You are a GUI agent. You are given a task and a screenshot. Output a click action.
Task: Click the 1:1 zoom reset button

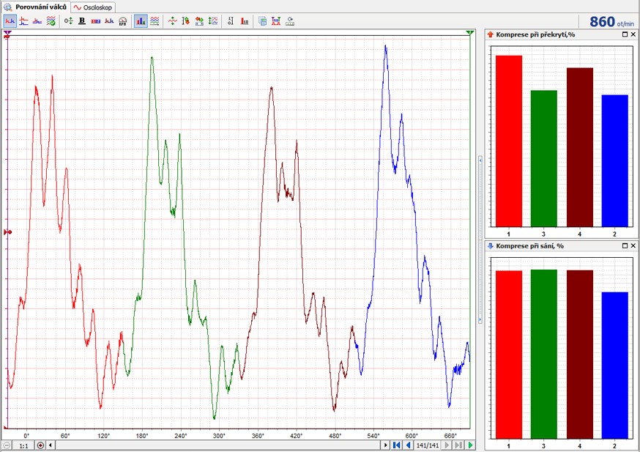pyautogui.click(x=23, y=445)
